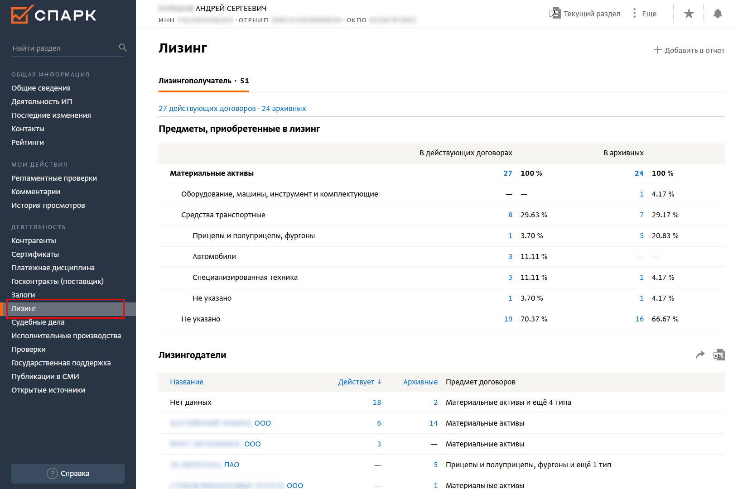Export lessors table to XLS
Viewport: 733px width, 489px height.
tap(719, 355)
